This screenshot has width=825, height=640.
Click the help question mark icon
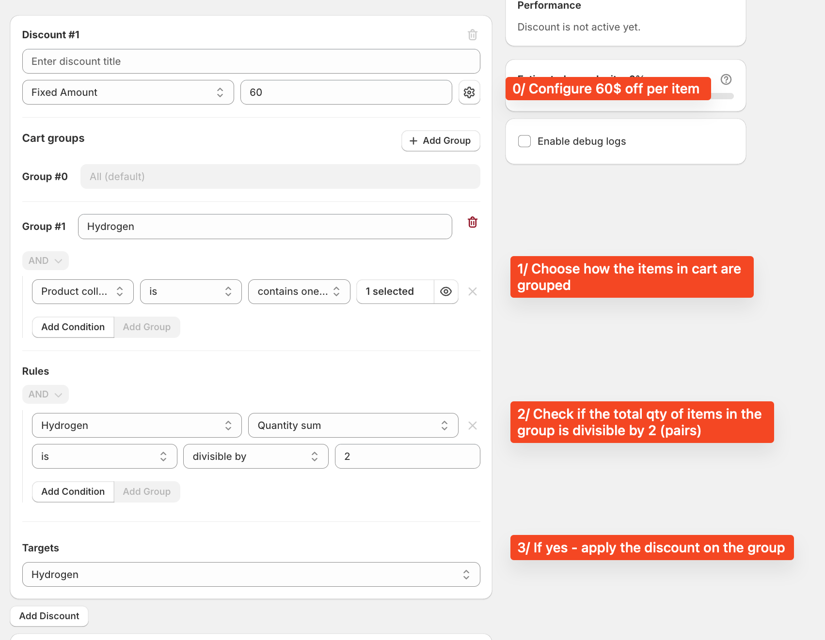coord(726,79)
